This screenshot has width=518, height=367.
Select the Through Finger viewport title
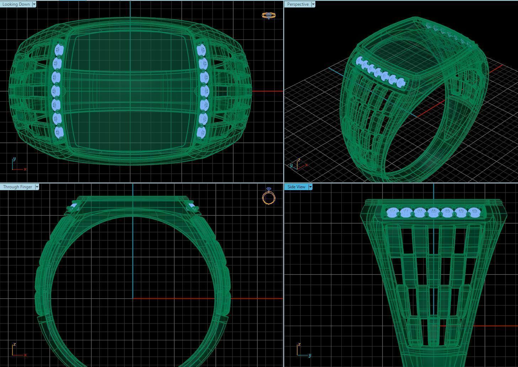pos(17,187)
